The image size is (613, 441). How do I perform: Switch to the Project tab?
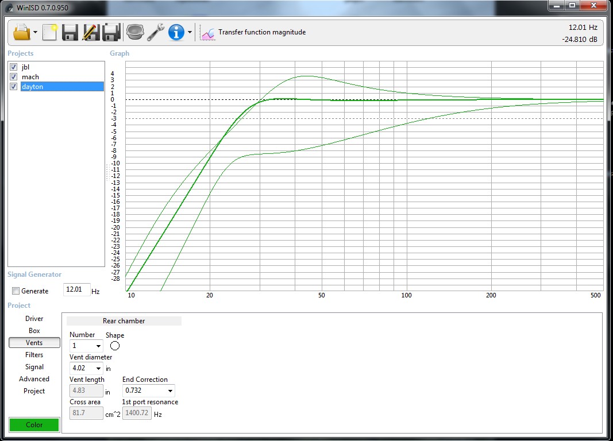tap(34, 391)
